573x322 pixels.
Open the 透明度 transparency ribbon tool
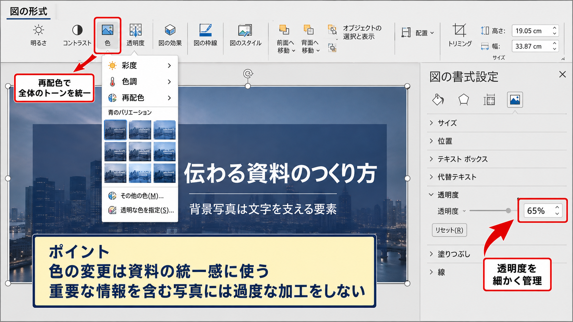(x=135, y=36)
